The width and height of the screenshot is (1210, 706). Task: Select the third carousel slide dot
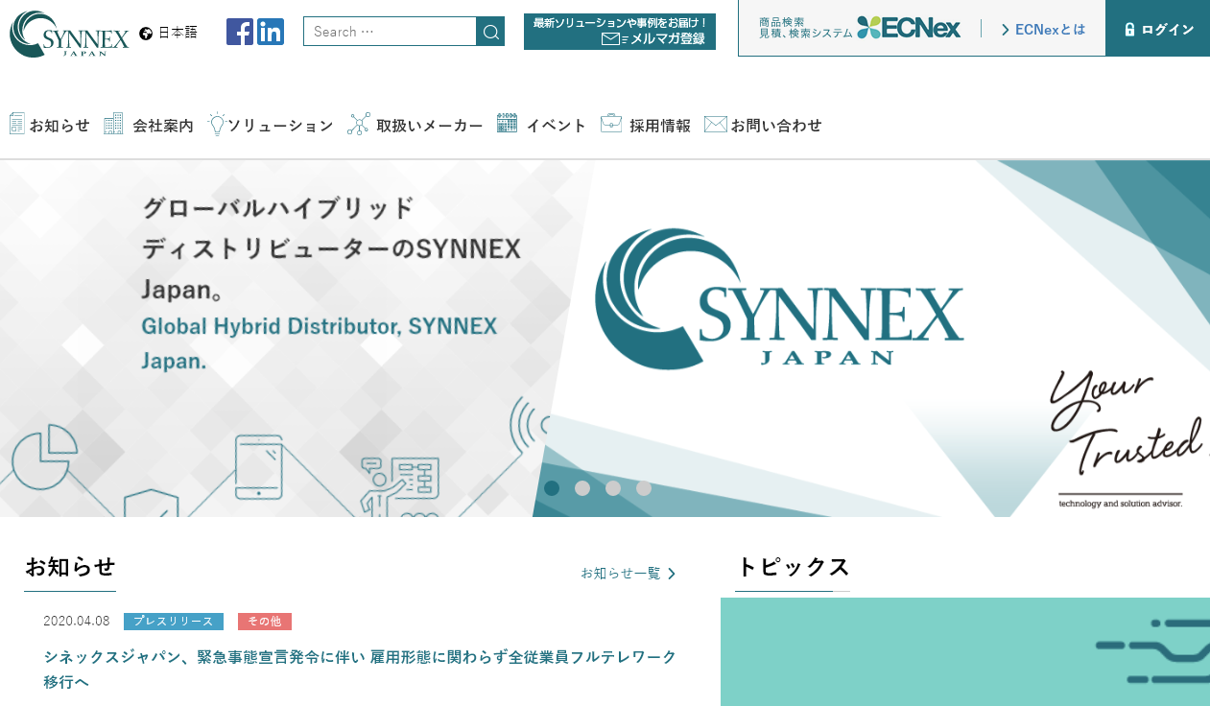613,488
